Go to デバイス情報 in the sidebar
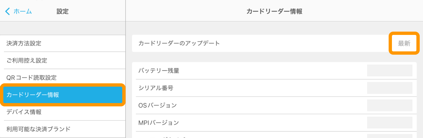Viewport: 423px width, 138px height. [x=24, y=112]
